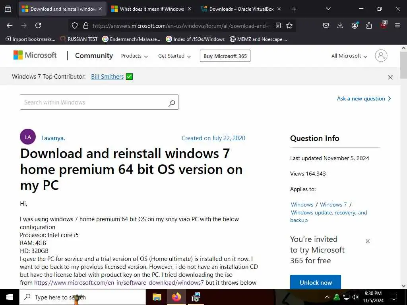Image resolution: width=407 pixels, height=305 pixels.
Task: Open the notification center icon
Action: point(394,297)
